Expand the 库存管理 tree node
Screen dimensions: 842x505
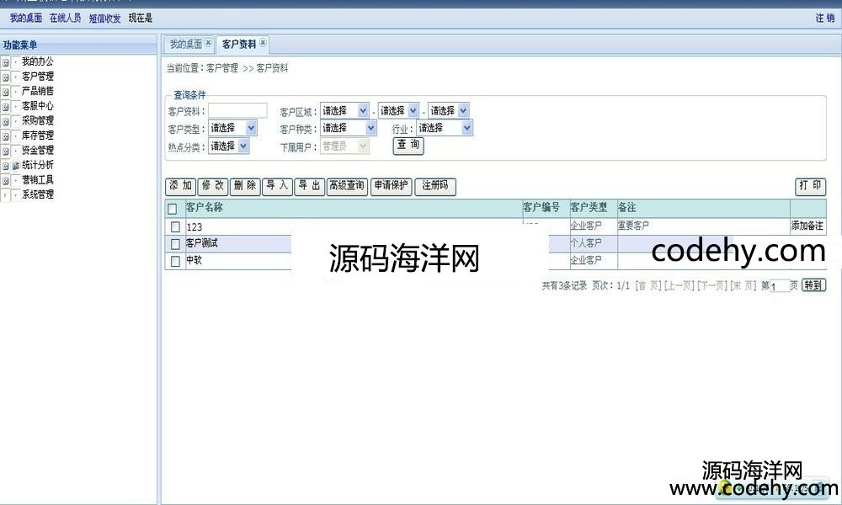point(5,136)
